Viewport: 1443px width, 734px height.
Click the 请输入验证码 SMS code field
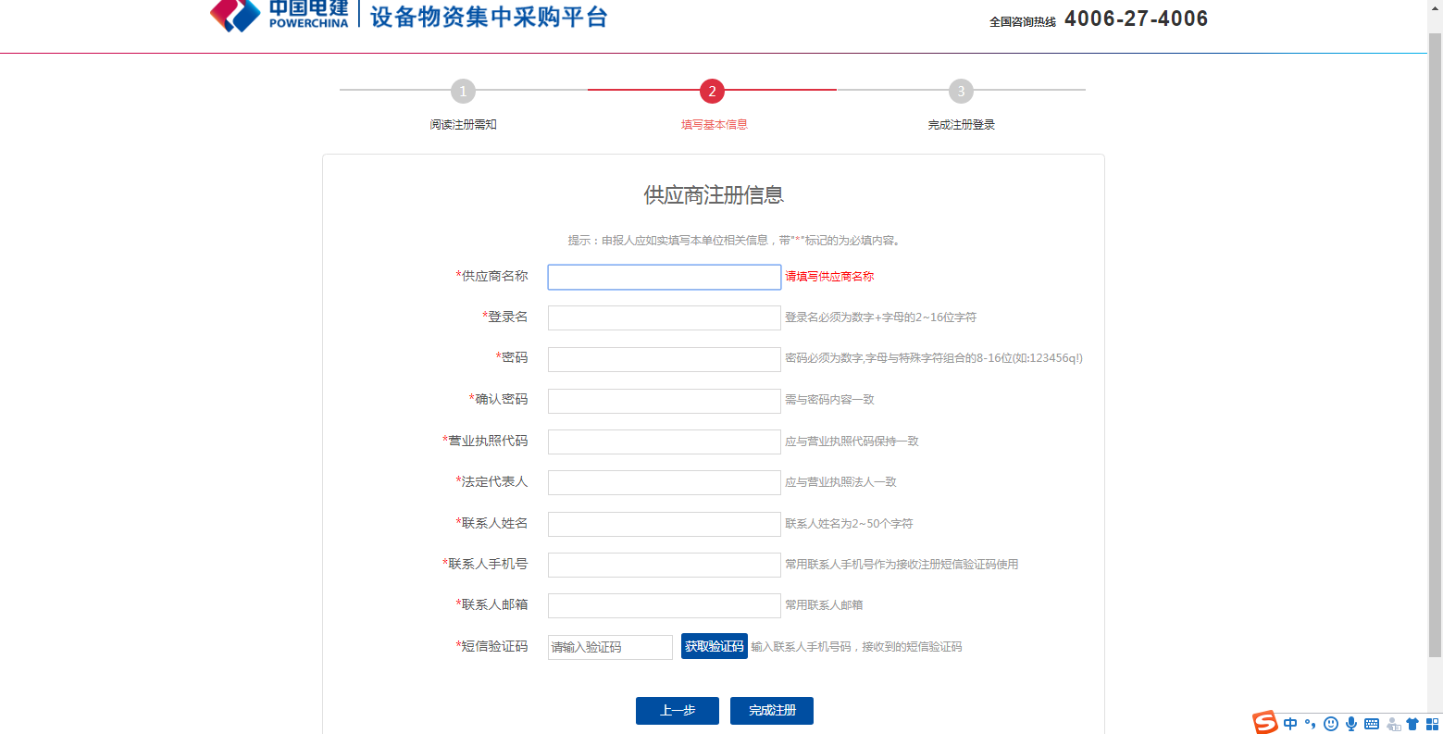pyautogui.click(x=610, y=647)
